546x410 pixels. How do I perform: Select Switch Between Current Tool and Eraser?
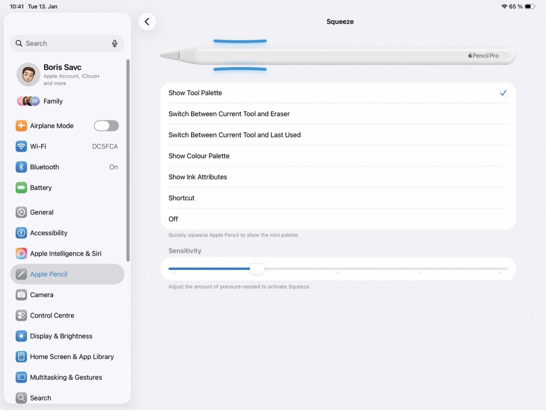pos(338,114)
